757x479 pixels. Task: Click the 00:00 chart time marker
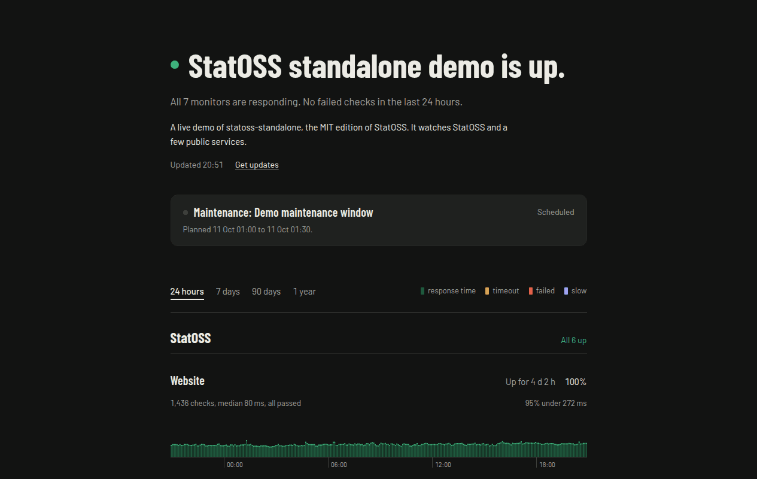coord(235,465)
